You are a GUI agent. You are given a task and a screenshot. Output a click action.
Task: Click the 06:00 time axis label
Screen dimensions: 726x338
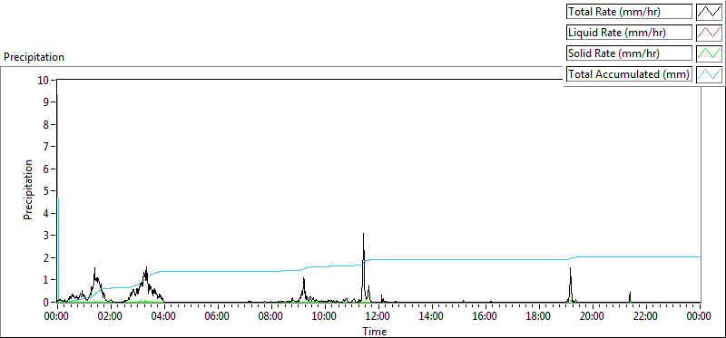(218, 317)
